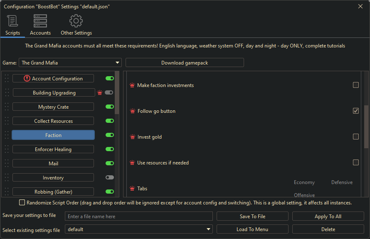Click crown icon next to Make faction investments

tap(132, 85)
